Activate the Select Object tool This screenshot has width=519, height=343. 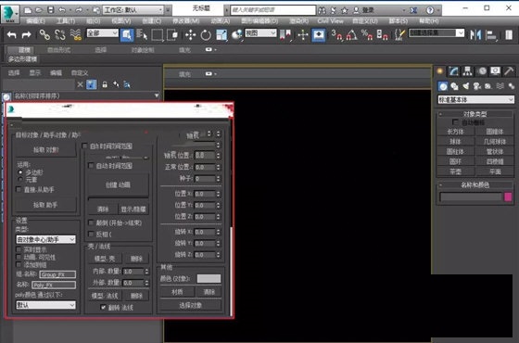click(127, 34)
